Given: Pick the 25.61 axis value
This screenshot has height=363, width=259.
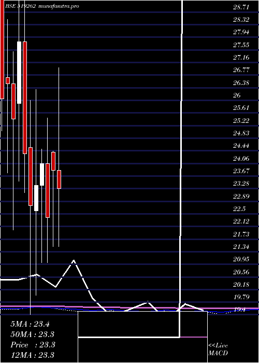Looking at the screenshot, I should pyautogui.click(x=241, y=108).
